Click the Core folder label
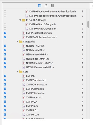Viewport: 93px width, 125px height. [x=26, y=72]
